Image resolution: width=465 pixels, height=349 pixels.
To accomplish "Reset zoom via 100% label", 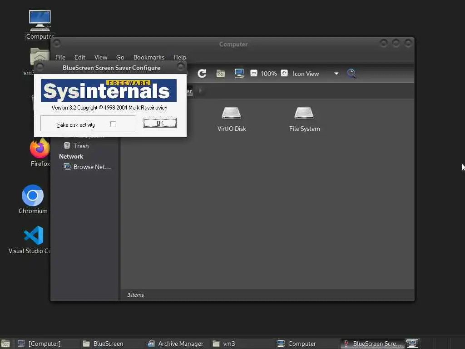I will (269, 74).
